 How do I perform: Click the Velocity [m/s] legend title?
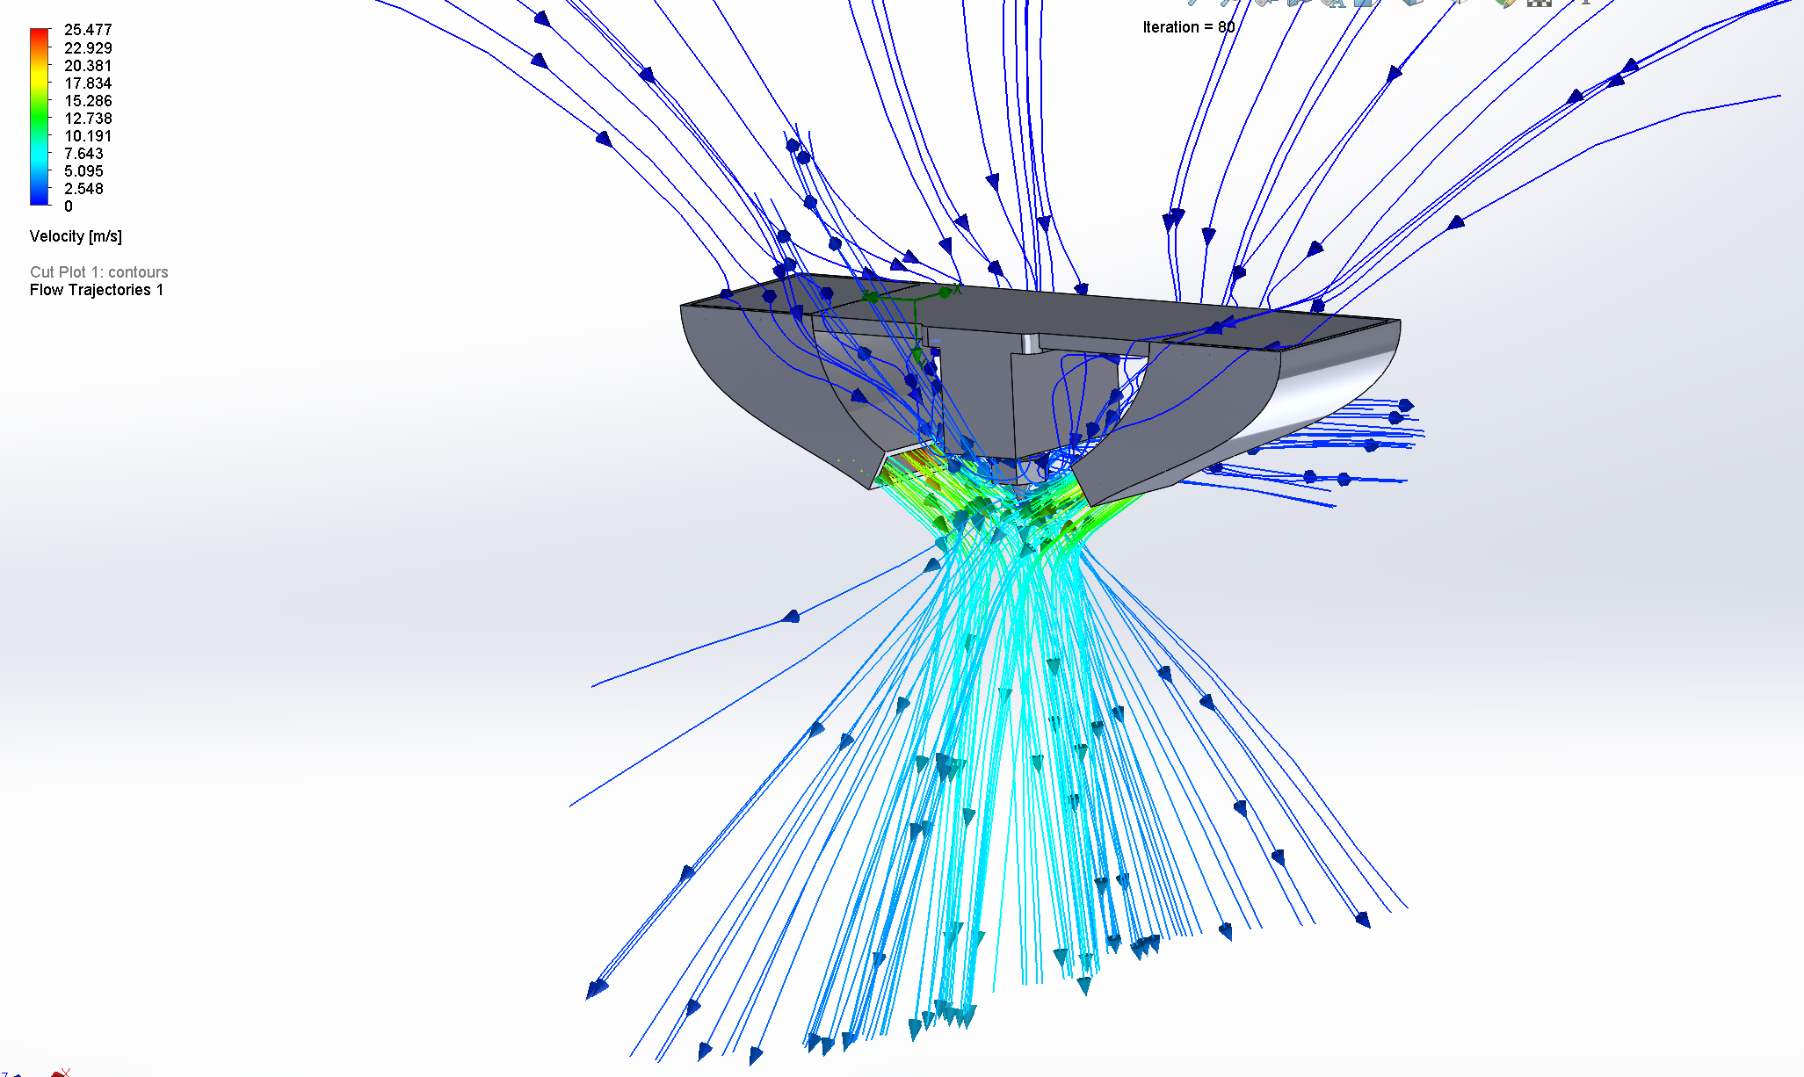click(76, 236)
